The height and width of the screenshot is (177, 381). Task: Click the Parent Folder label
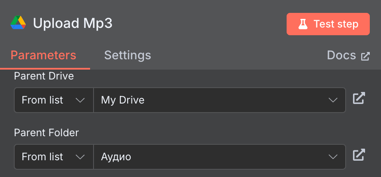coord(46,133)
